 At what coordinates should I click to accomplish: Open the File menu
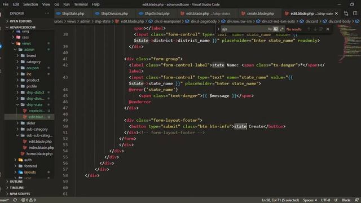click(x=6, y=5)
